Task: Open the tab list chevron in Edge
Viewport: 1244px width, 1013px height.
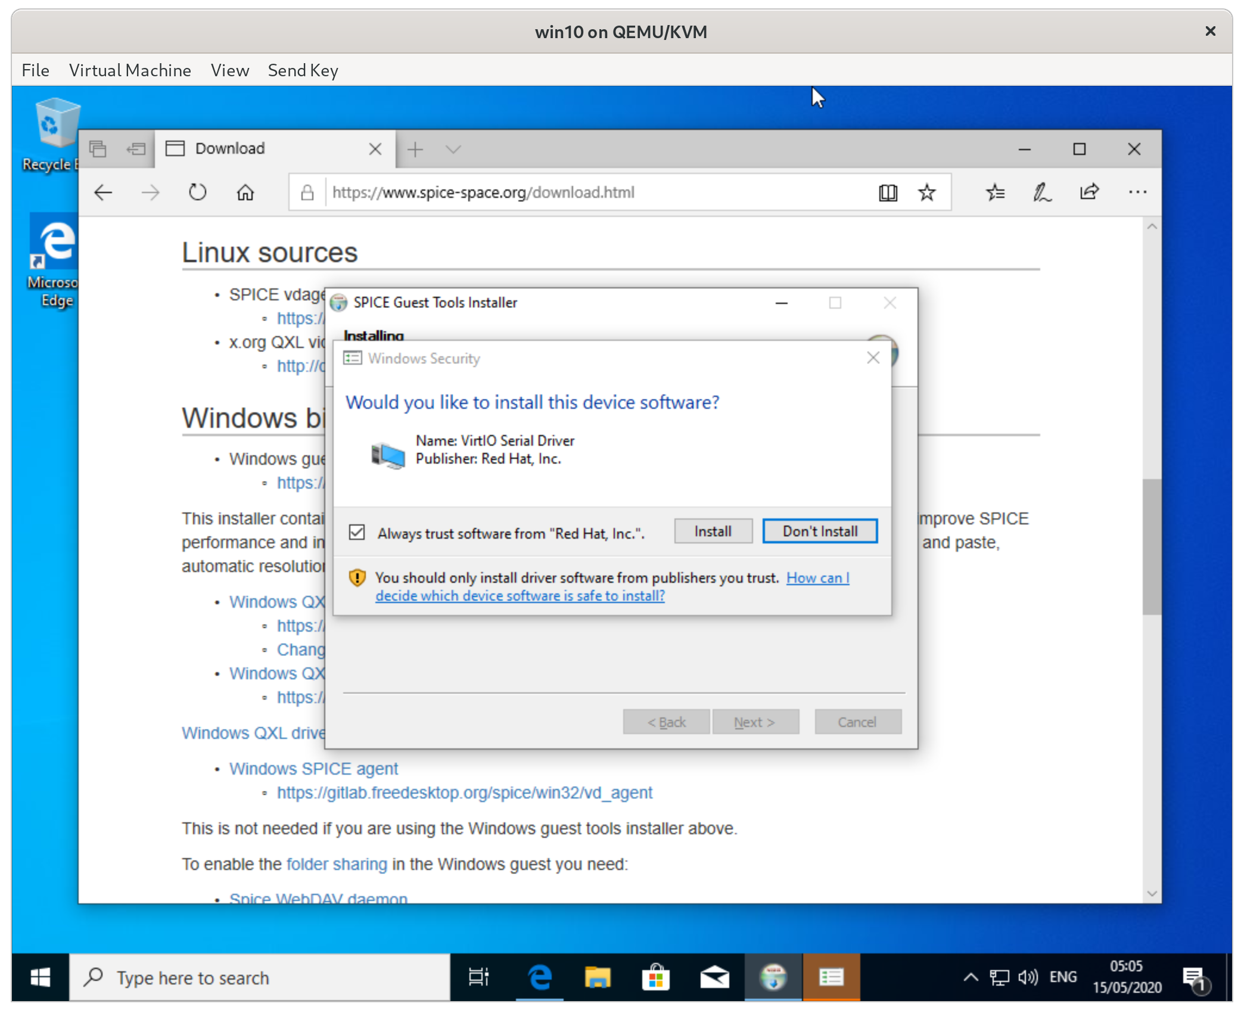Action: click(453, 149)
